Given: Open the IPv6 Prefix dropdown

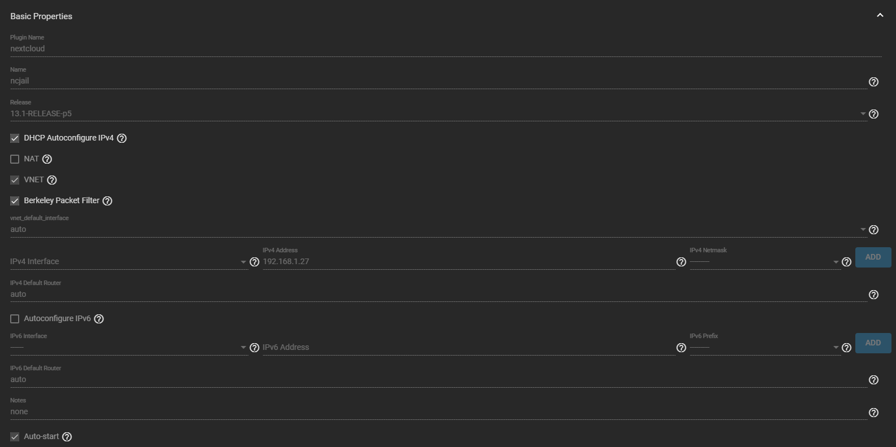Looking at the screenshot, I should (x=764, y=348).
